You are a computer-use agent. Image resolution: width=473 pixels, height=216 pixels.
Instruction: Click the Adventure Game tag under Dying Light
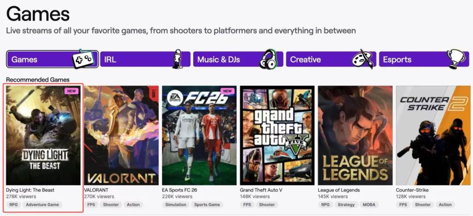pos(42,205)
